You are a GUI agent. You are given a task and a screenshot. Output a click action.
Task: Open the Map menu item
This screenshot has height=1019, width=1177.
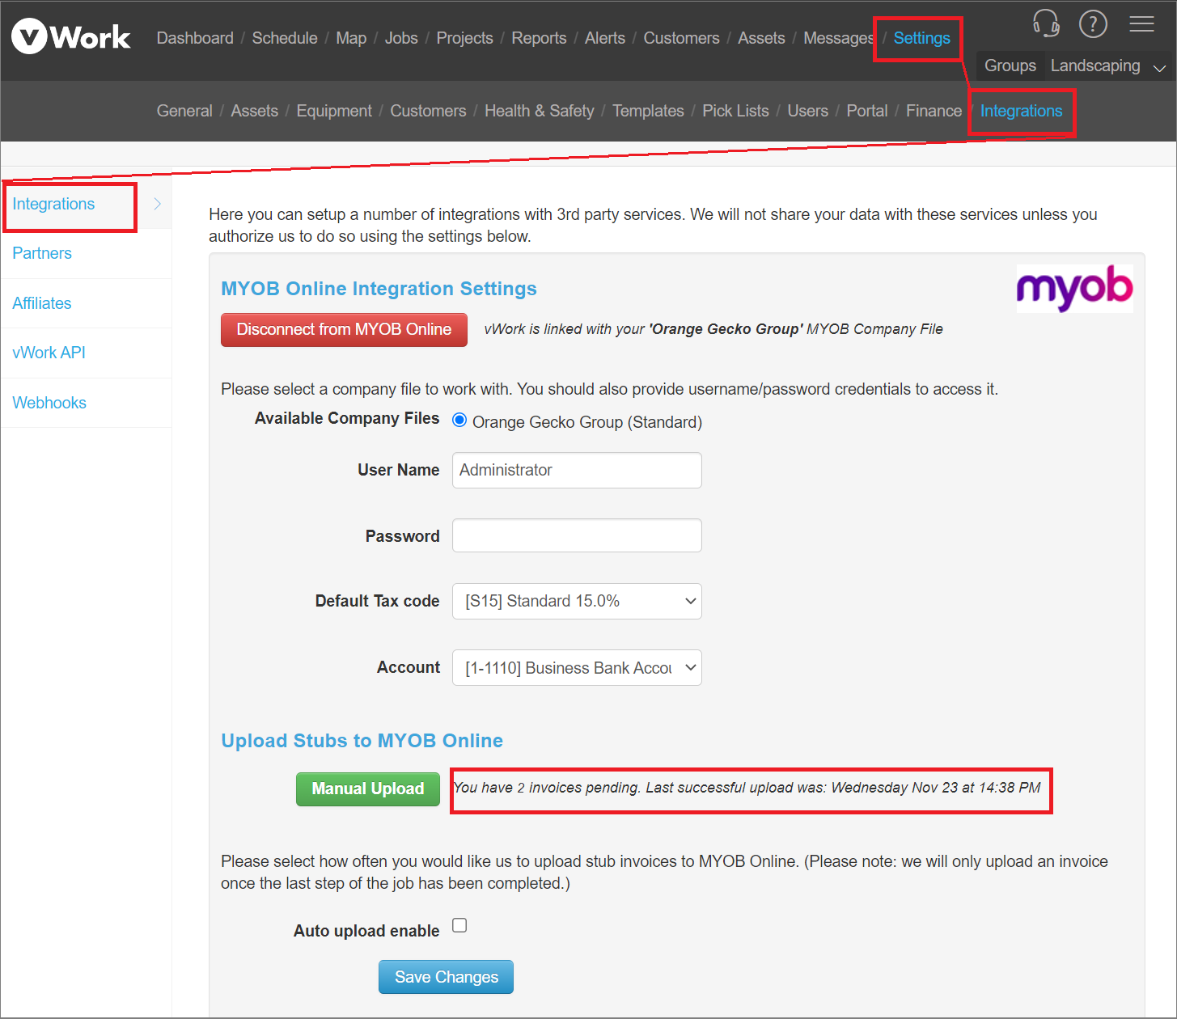[351, 38]
